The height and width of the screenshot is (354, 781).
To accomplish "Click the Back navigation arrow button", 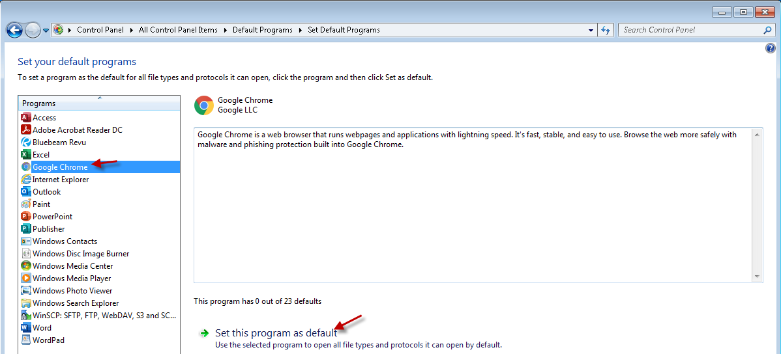I will click(x=14, y=31).
